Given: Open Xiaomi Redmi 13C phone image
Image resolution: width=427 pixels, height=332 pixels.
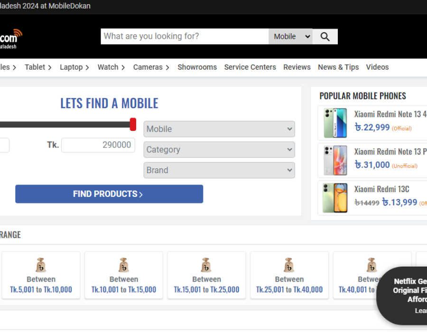Looking at the screenshot, I should [x=335, y=198].
